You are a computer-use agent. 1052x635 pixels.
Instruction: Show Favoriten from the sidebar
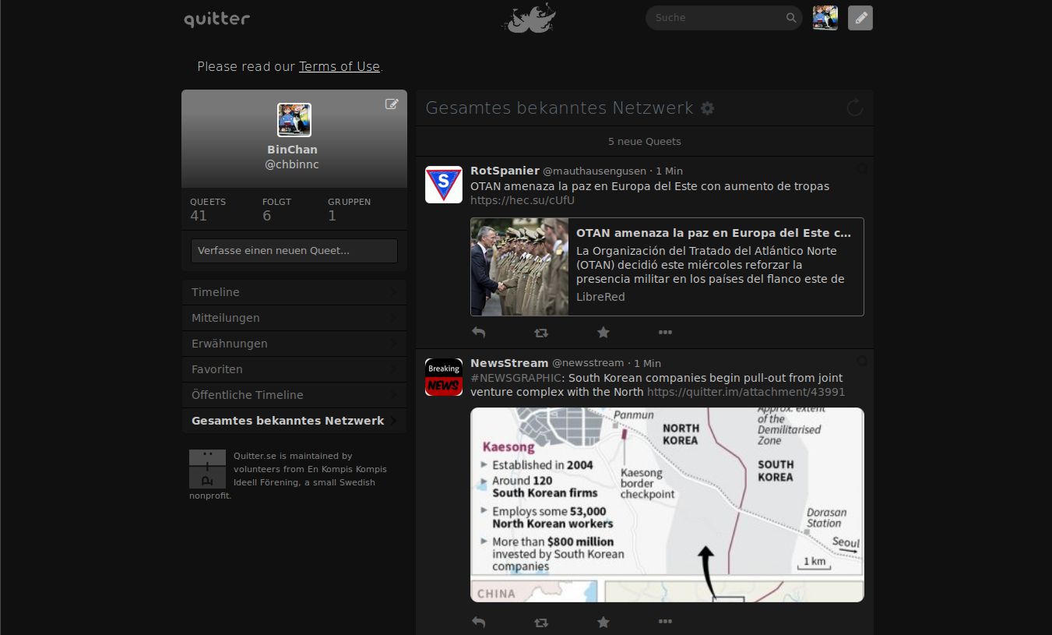coord(294,369)
